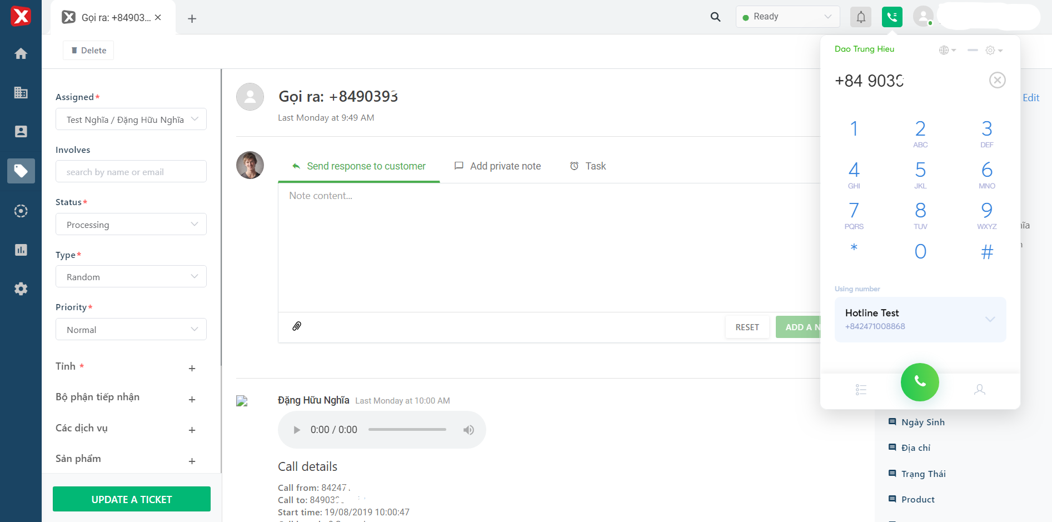The width and height of the screenshot is (1052, 522).
Task: Minimize the dialer panel
Action: [973, 50]
